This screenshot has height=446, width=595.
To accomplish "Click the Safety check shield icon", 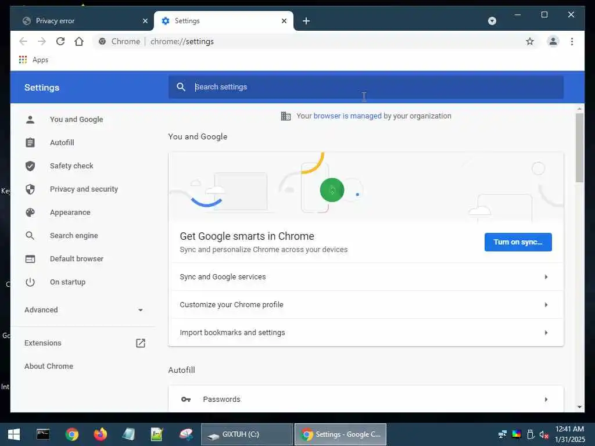I will tap(30, 166).
